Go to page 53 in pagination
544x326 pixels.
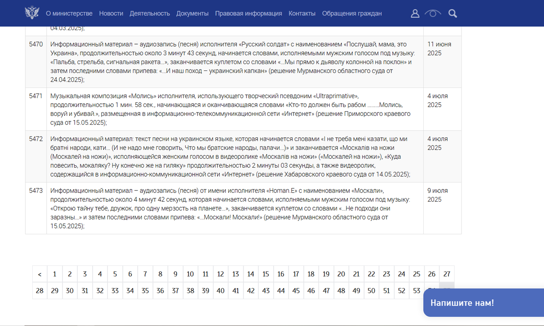[416, 291]
